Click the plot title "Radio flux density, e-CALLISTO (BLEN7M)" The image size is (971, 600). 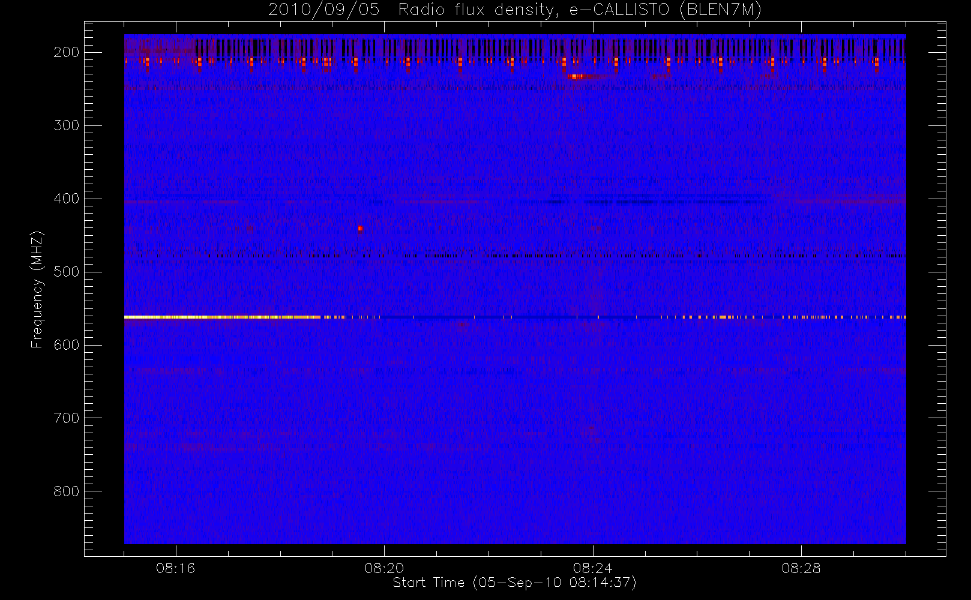click(580, 10)
